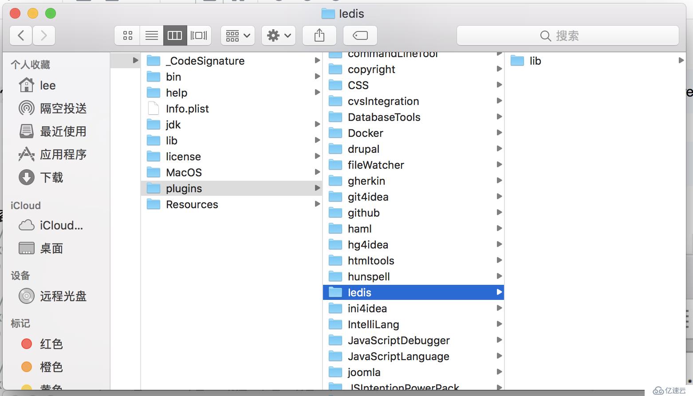Expand the github folder arrow
The width and height of the screenshot is (693, 396).
click(499, 213)
